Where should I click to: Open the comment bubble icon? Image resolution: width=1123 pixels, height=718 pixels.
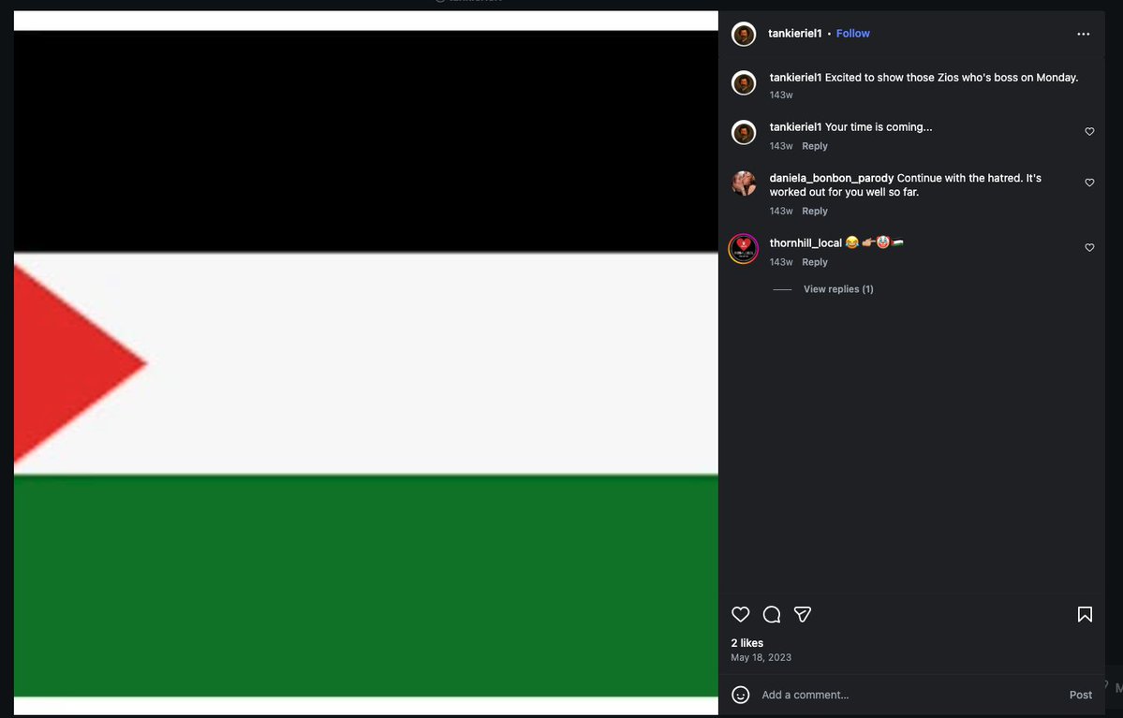[772, 614]
